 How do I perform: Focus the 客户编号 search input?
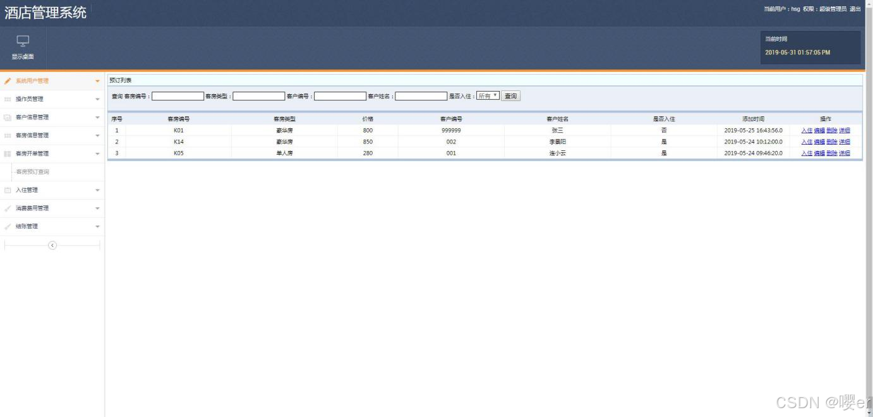pyautogui.click(x=340, y=96)
